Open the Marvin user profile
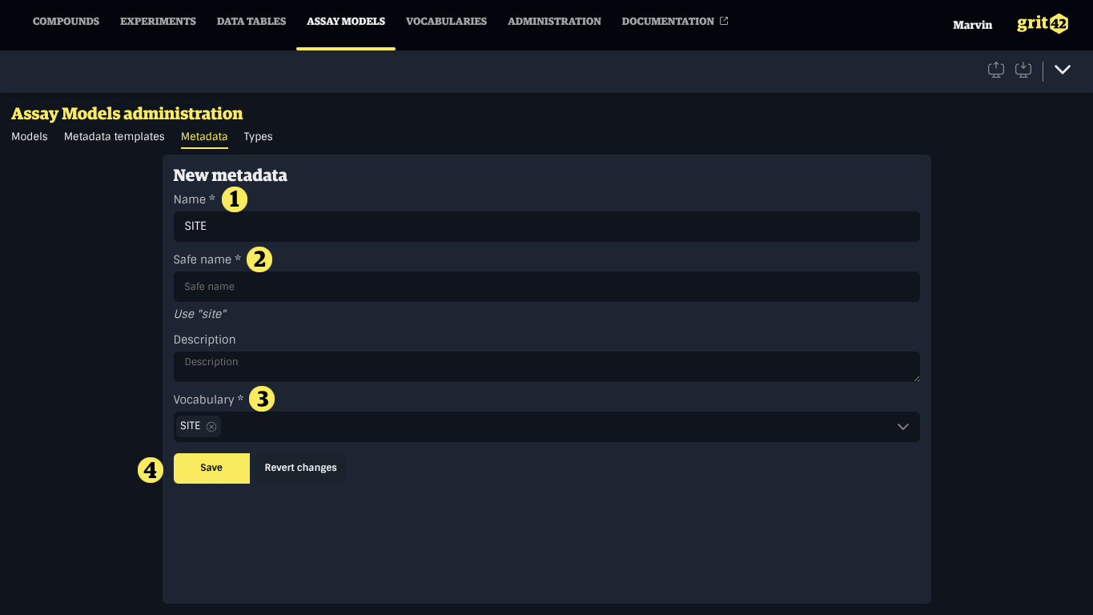 point(972,25)
